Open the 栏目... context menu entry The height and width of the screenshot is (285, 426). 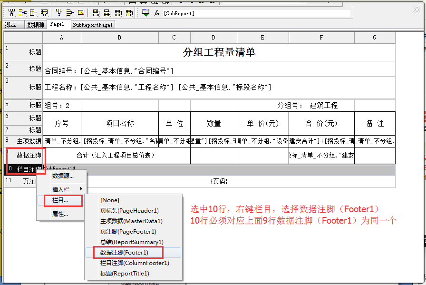60,200
